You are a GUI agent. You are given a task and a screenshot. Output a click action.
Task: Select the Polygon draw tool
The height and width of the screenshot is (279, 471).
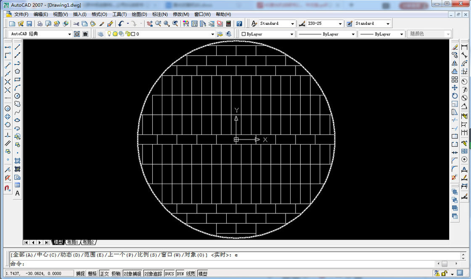point(18,71)
